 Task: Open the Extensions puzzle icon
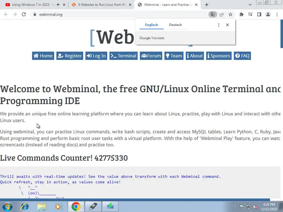(x=241, y=14)
